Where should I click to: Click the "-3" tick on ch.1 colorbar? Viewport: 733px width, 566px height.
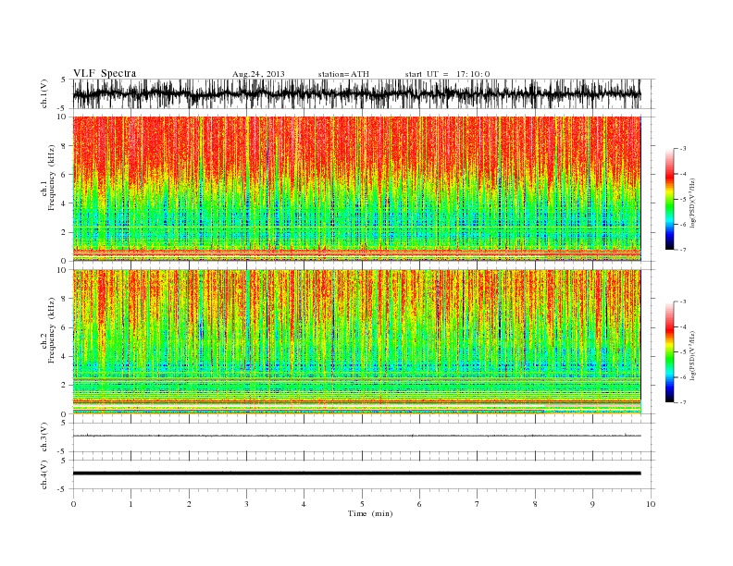[683, 149]
